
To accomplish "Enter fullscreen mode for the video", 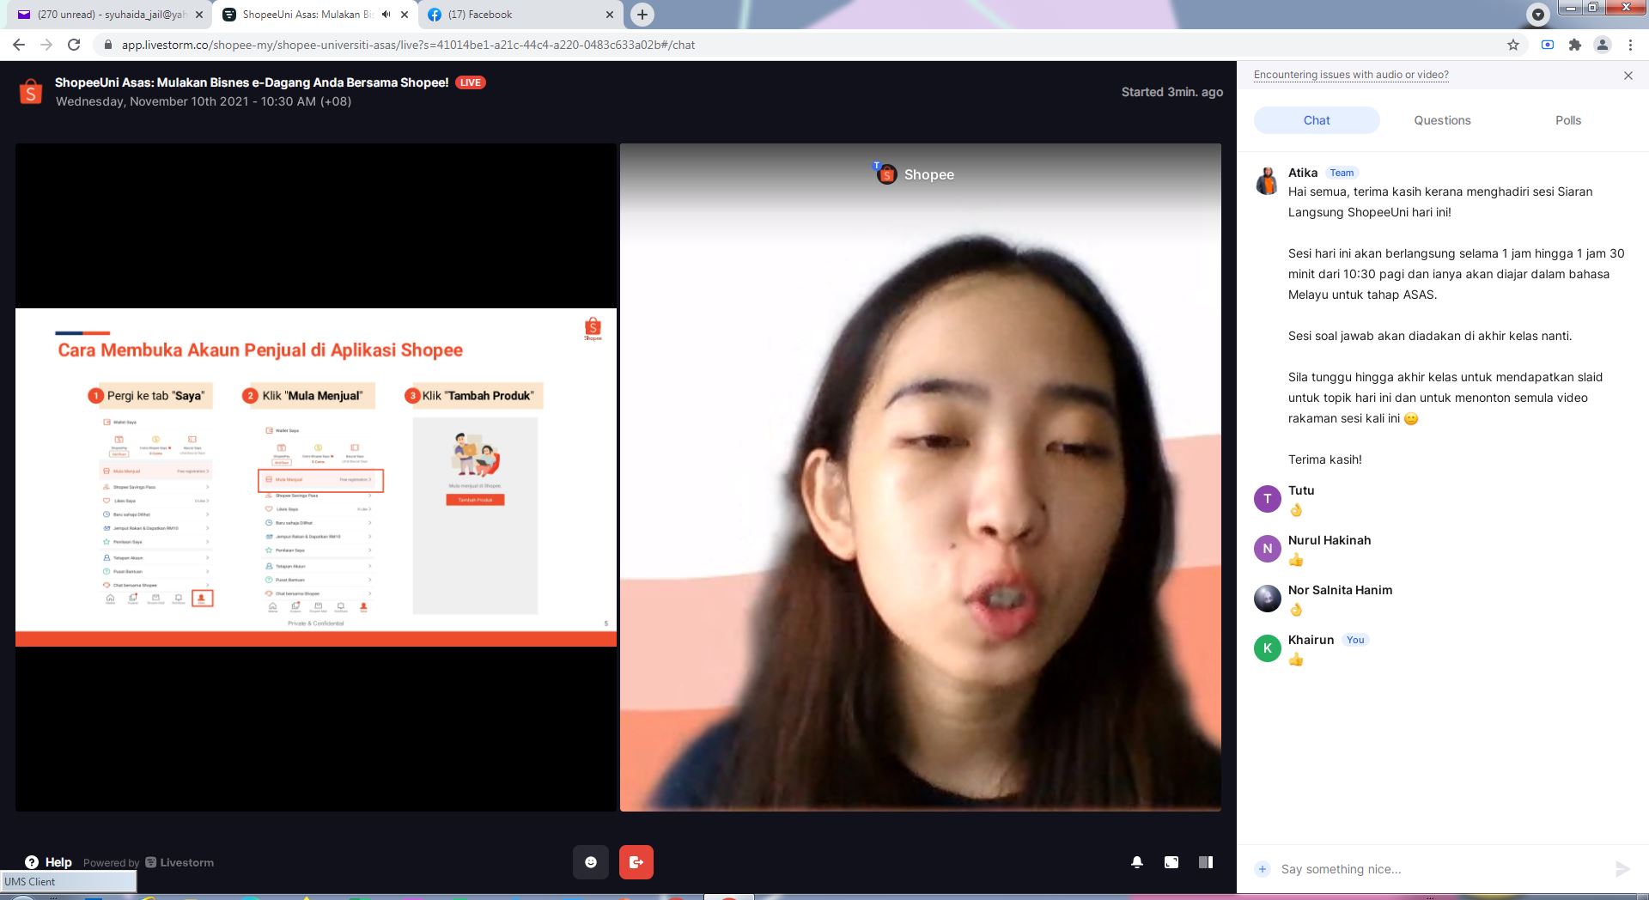I will (1171, 862).
